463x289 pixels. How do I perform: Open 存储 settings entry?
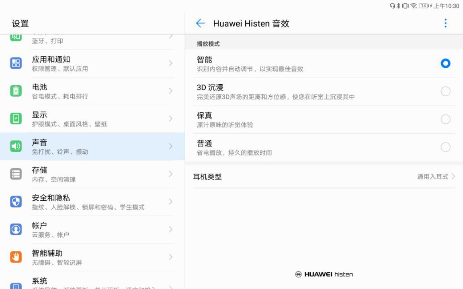coord(92,174)
